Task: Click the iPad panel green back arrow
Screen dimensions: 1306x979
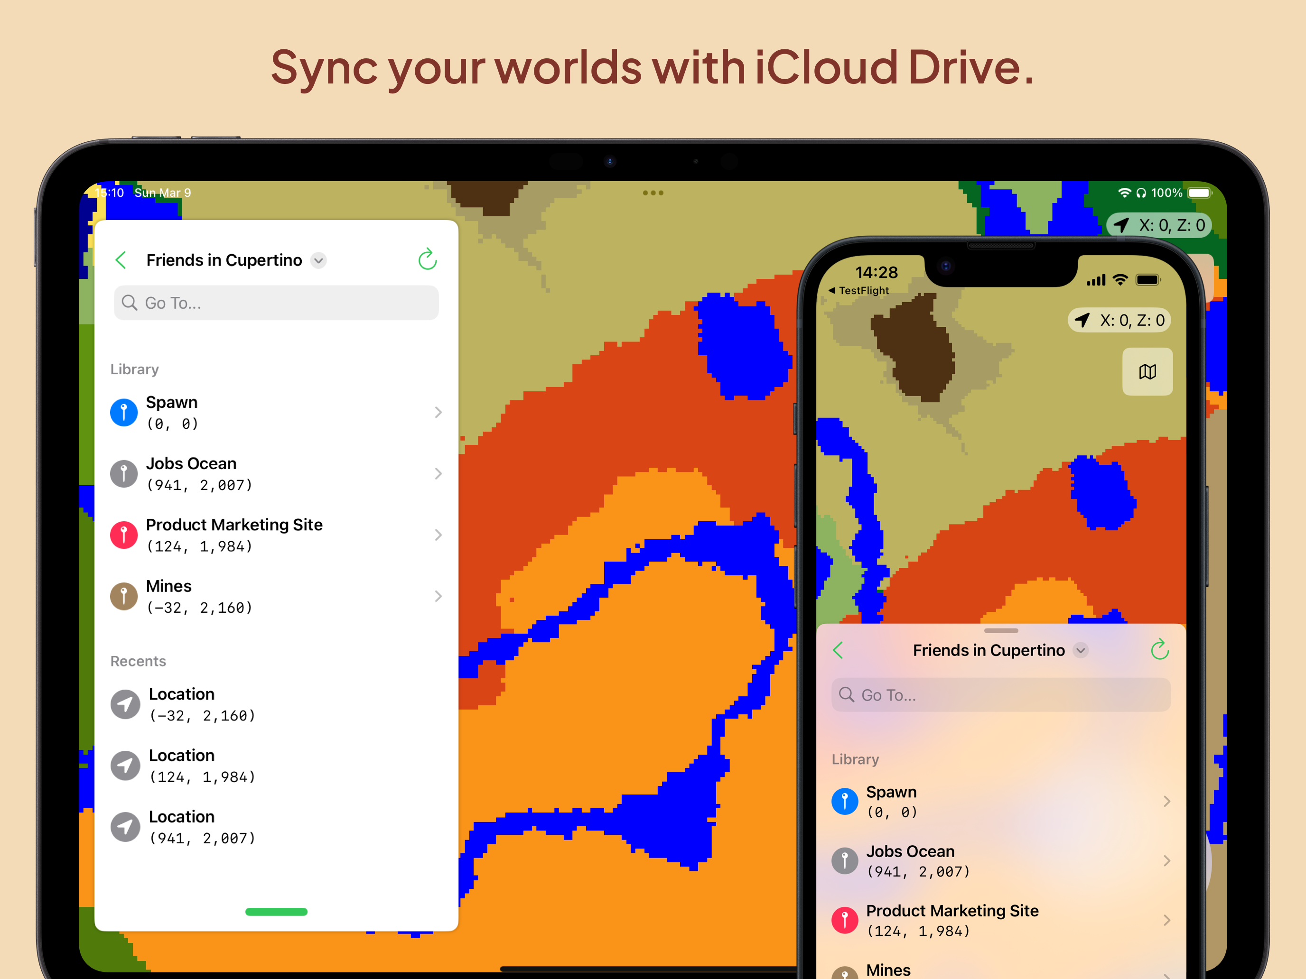Action: coord(121,260)
